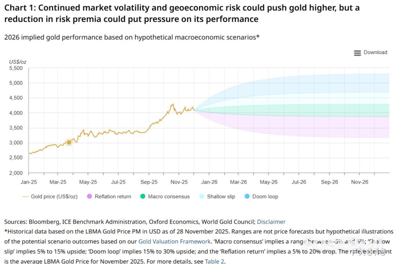Toggle Reflation return purple legend dot
The image size is (396, 264).
point(89,197)
